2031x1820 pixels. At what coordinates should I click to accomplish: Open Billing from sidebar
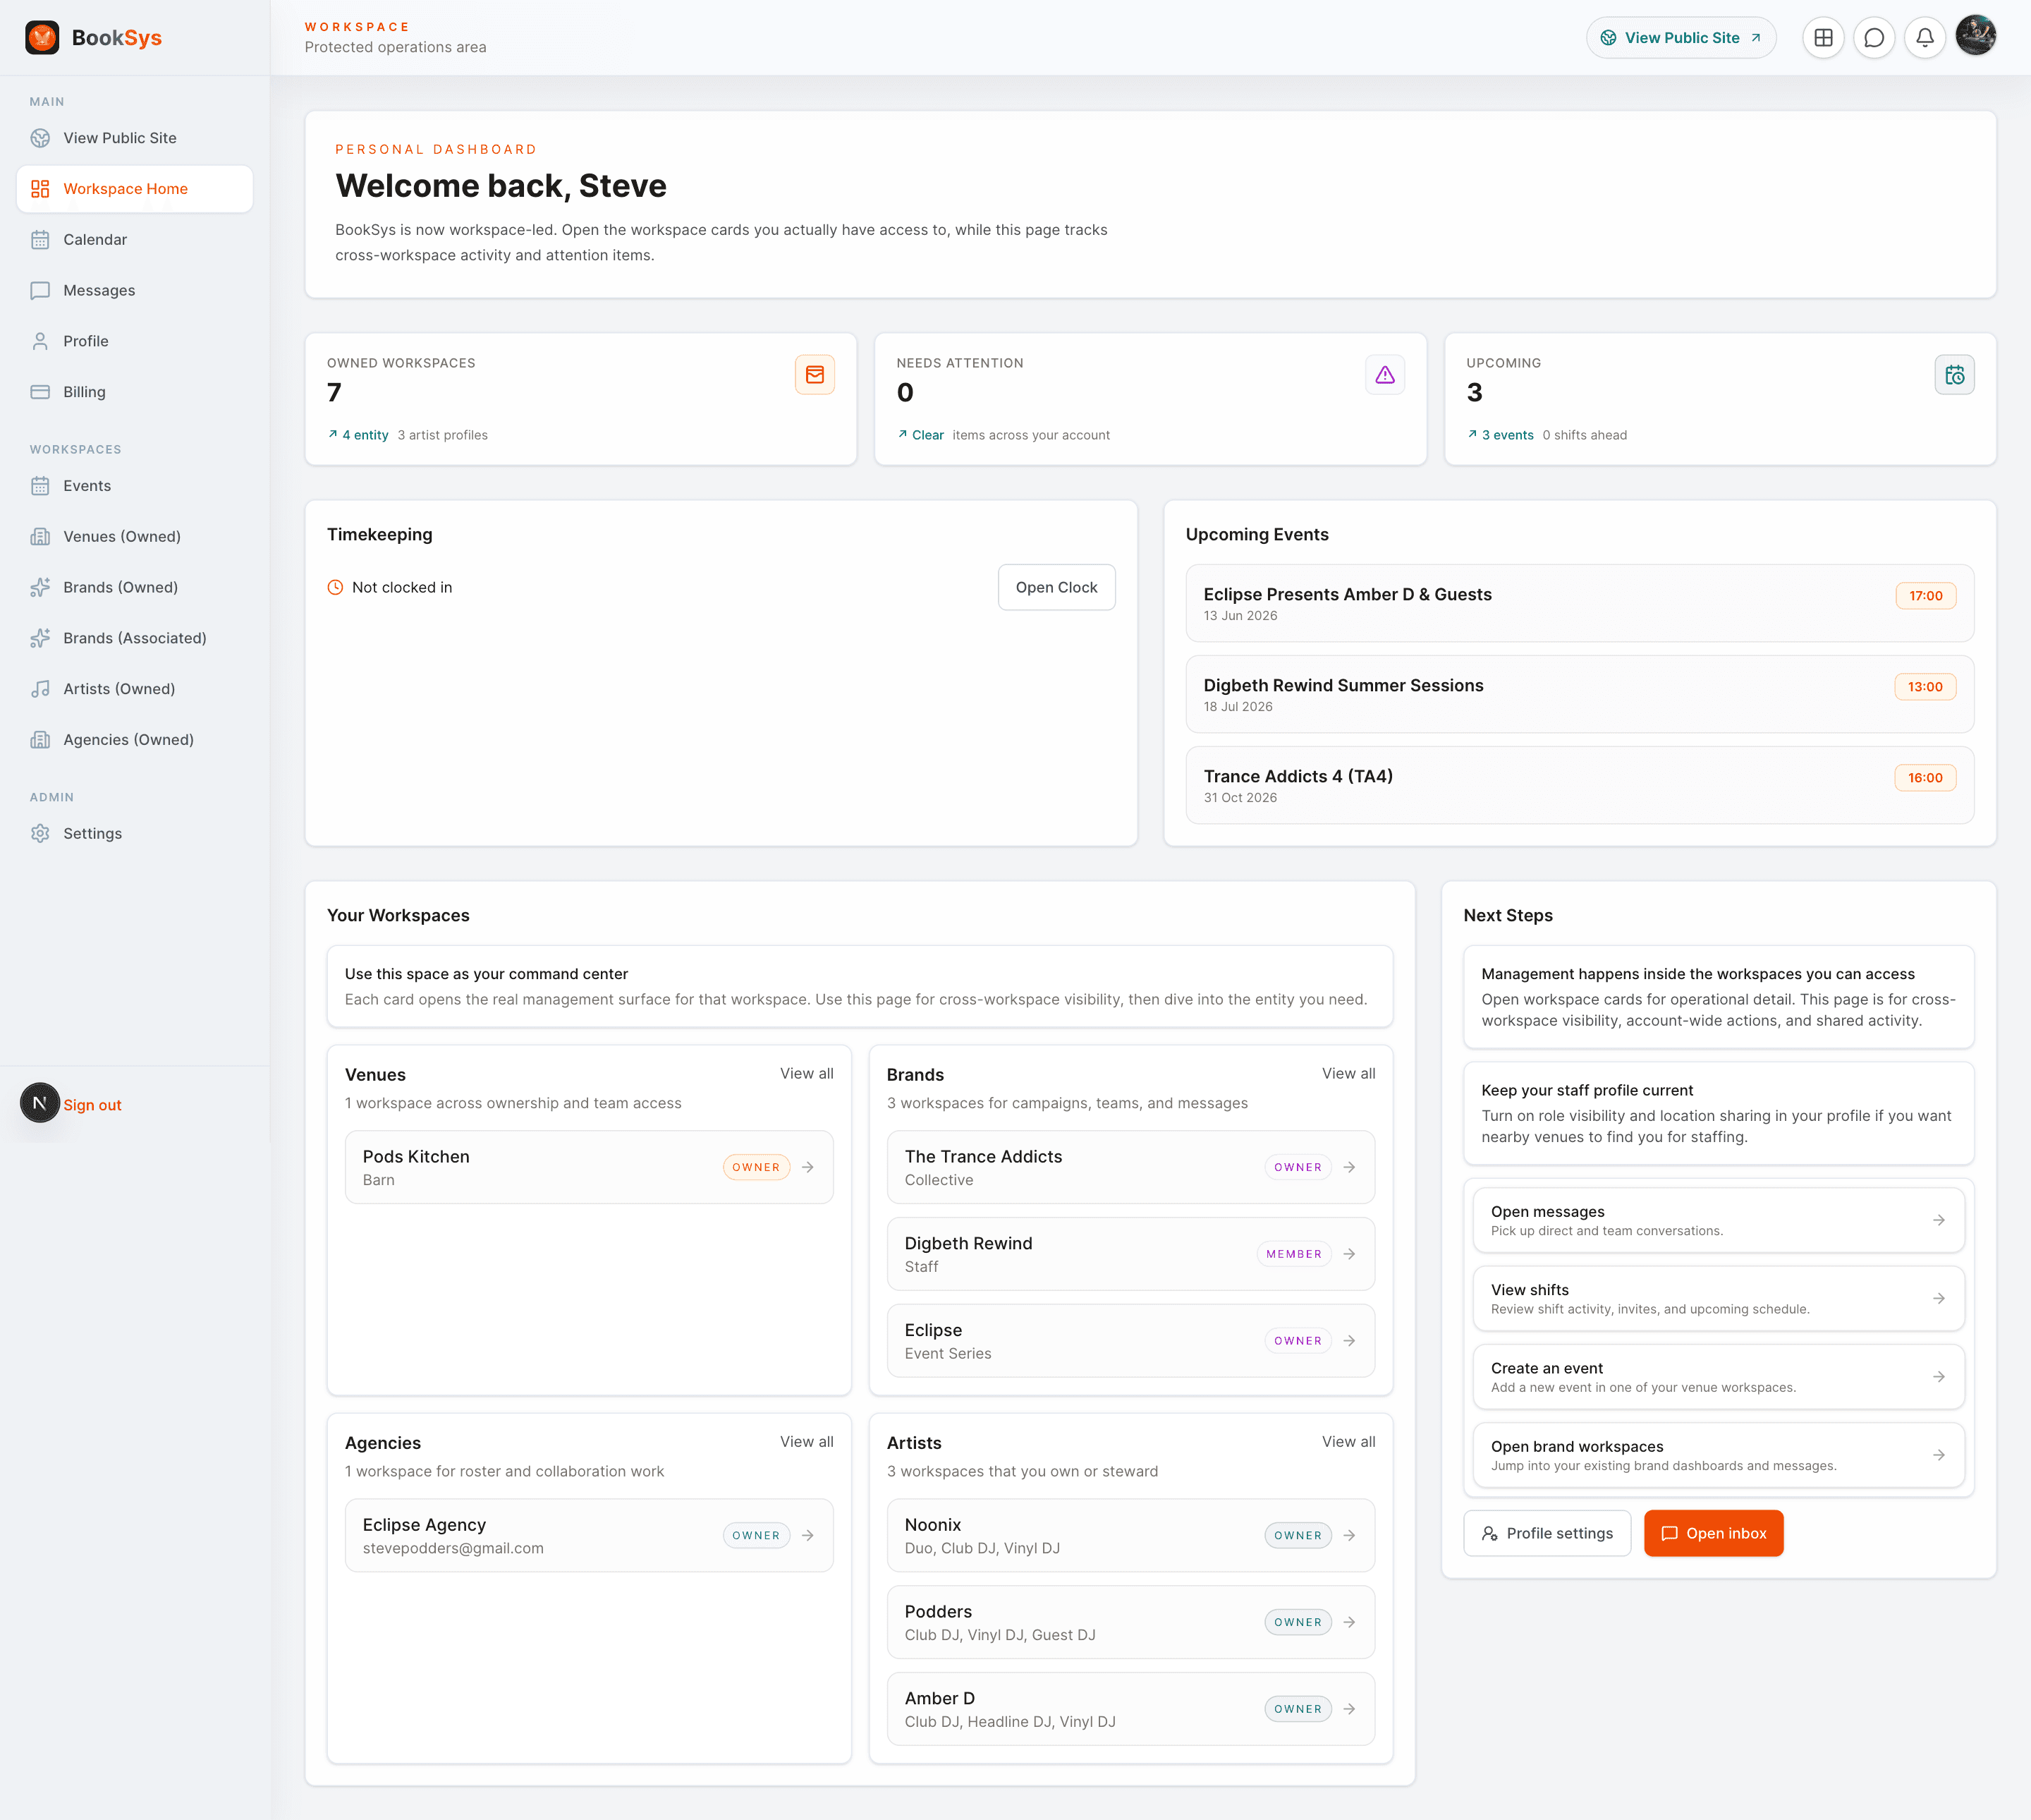[135, 392]
